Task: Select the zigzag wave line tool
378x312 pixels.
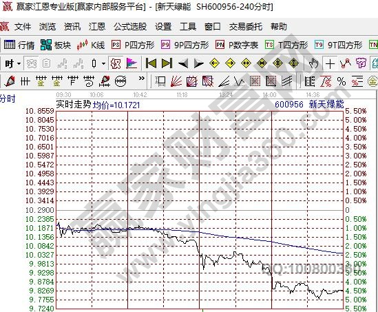Action: click(x=240, y=82)
